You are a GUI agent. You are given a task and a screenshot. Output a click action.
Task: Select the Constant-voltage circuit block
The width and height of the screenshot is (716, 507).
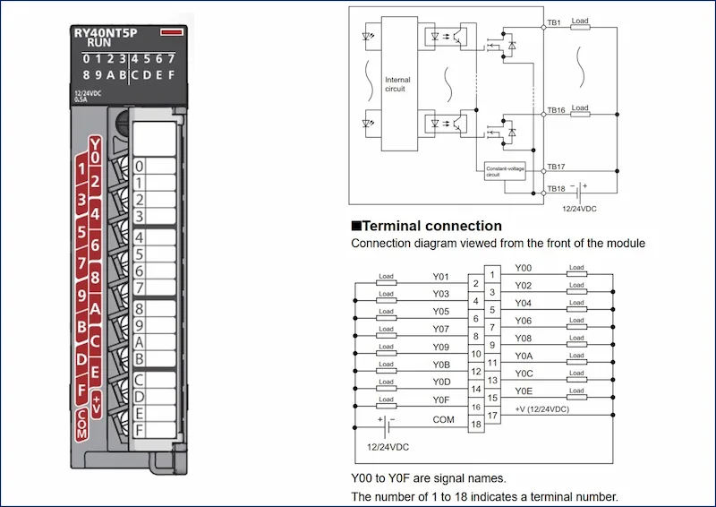(505, 171)
